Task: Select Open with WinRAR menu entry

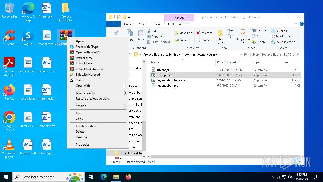Action: click(x=98, y=52)
